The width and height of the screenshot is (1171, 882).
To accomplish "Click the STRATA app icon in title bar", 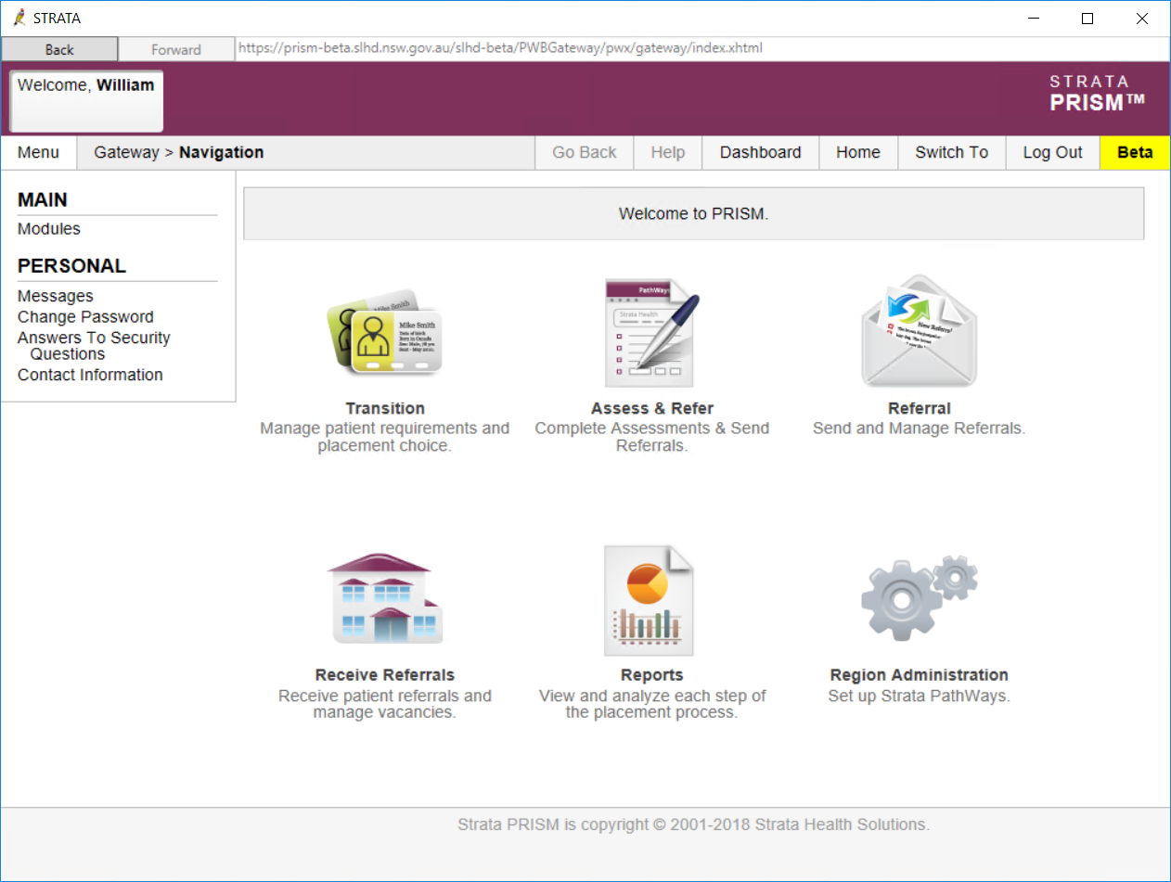I will (x=19, y=18).
